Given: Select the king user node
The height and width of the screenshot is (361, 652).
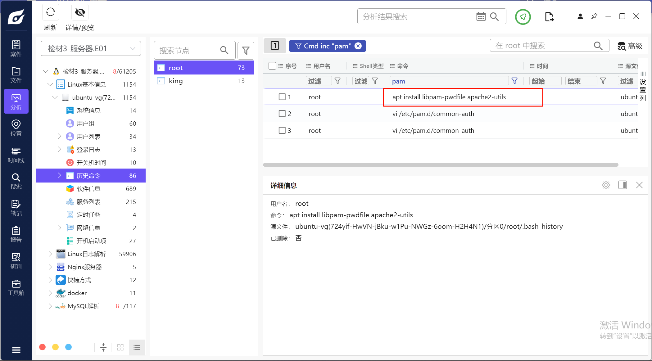Looking at the screenshot, I should tap(176, 81).
